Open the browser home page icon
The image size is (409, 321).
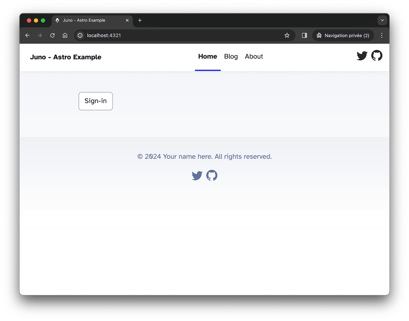click(65, 35)
